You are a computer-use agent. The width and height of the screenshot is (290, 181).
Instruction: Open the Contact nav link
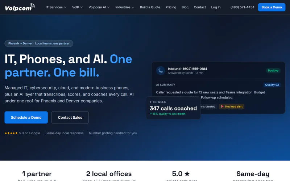[200, 7]
